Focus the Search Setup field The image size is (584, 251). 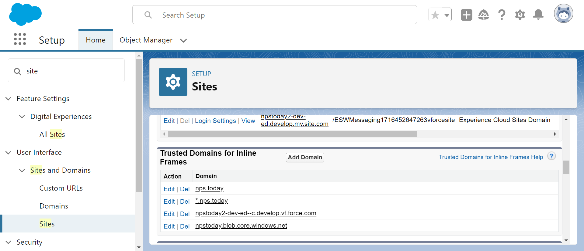coord(275,15)
